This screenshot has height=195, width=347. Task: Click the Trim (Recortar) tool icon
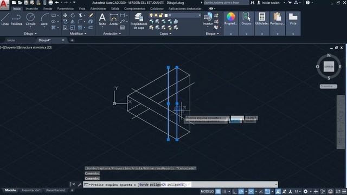click(x=80, y=15)
